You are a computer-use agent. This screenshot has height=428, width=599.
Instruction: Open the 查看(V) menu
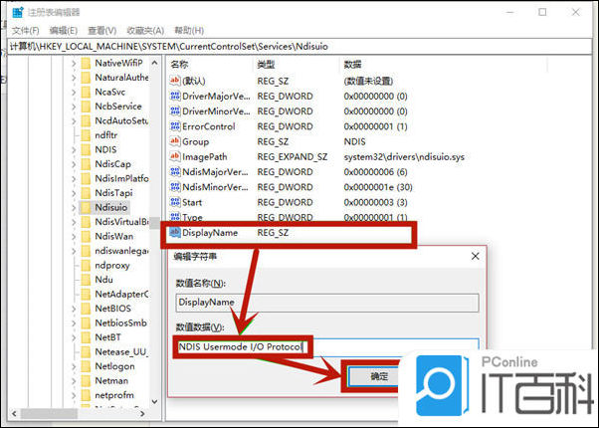(x=102, y=31)
